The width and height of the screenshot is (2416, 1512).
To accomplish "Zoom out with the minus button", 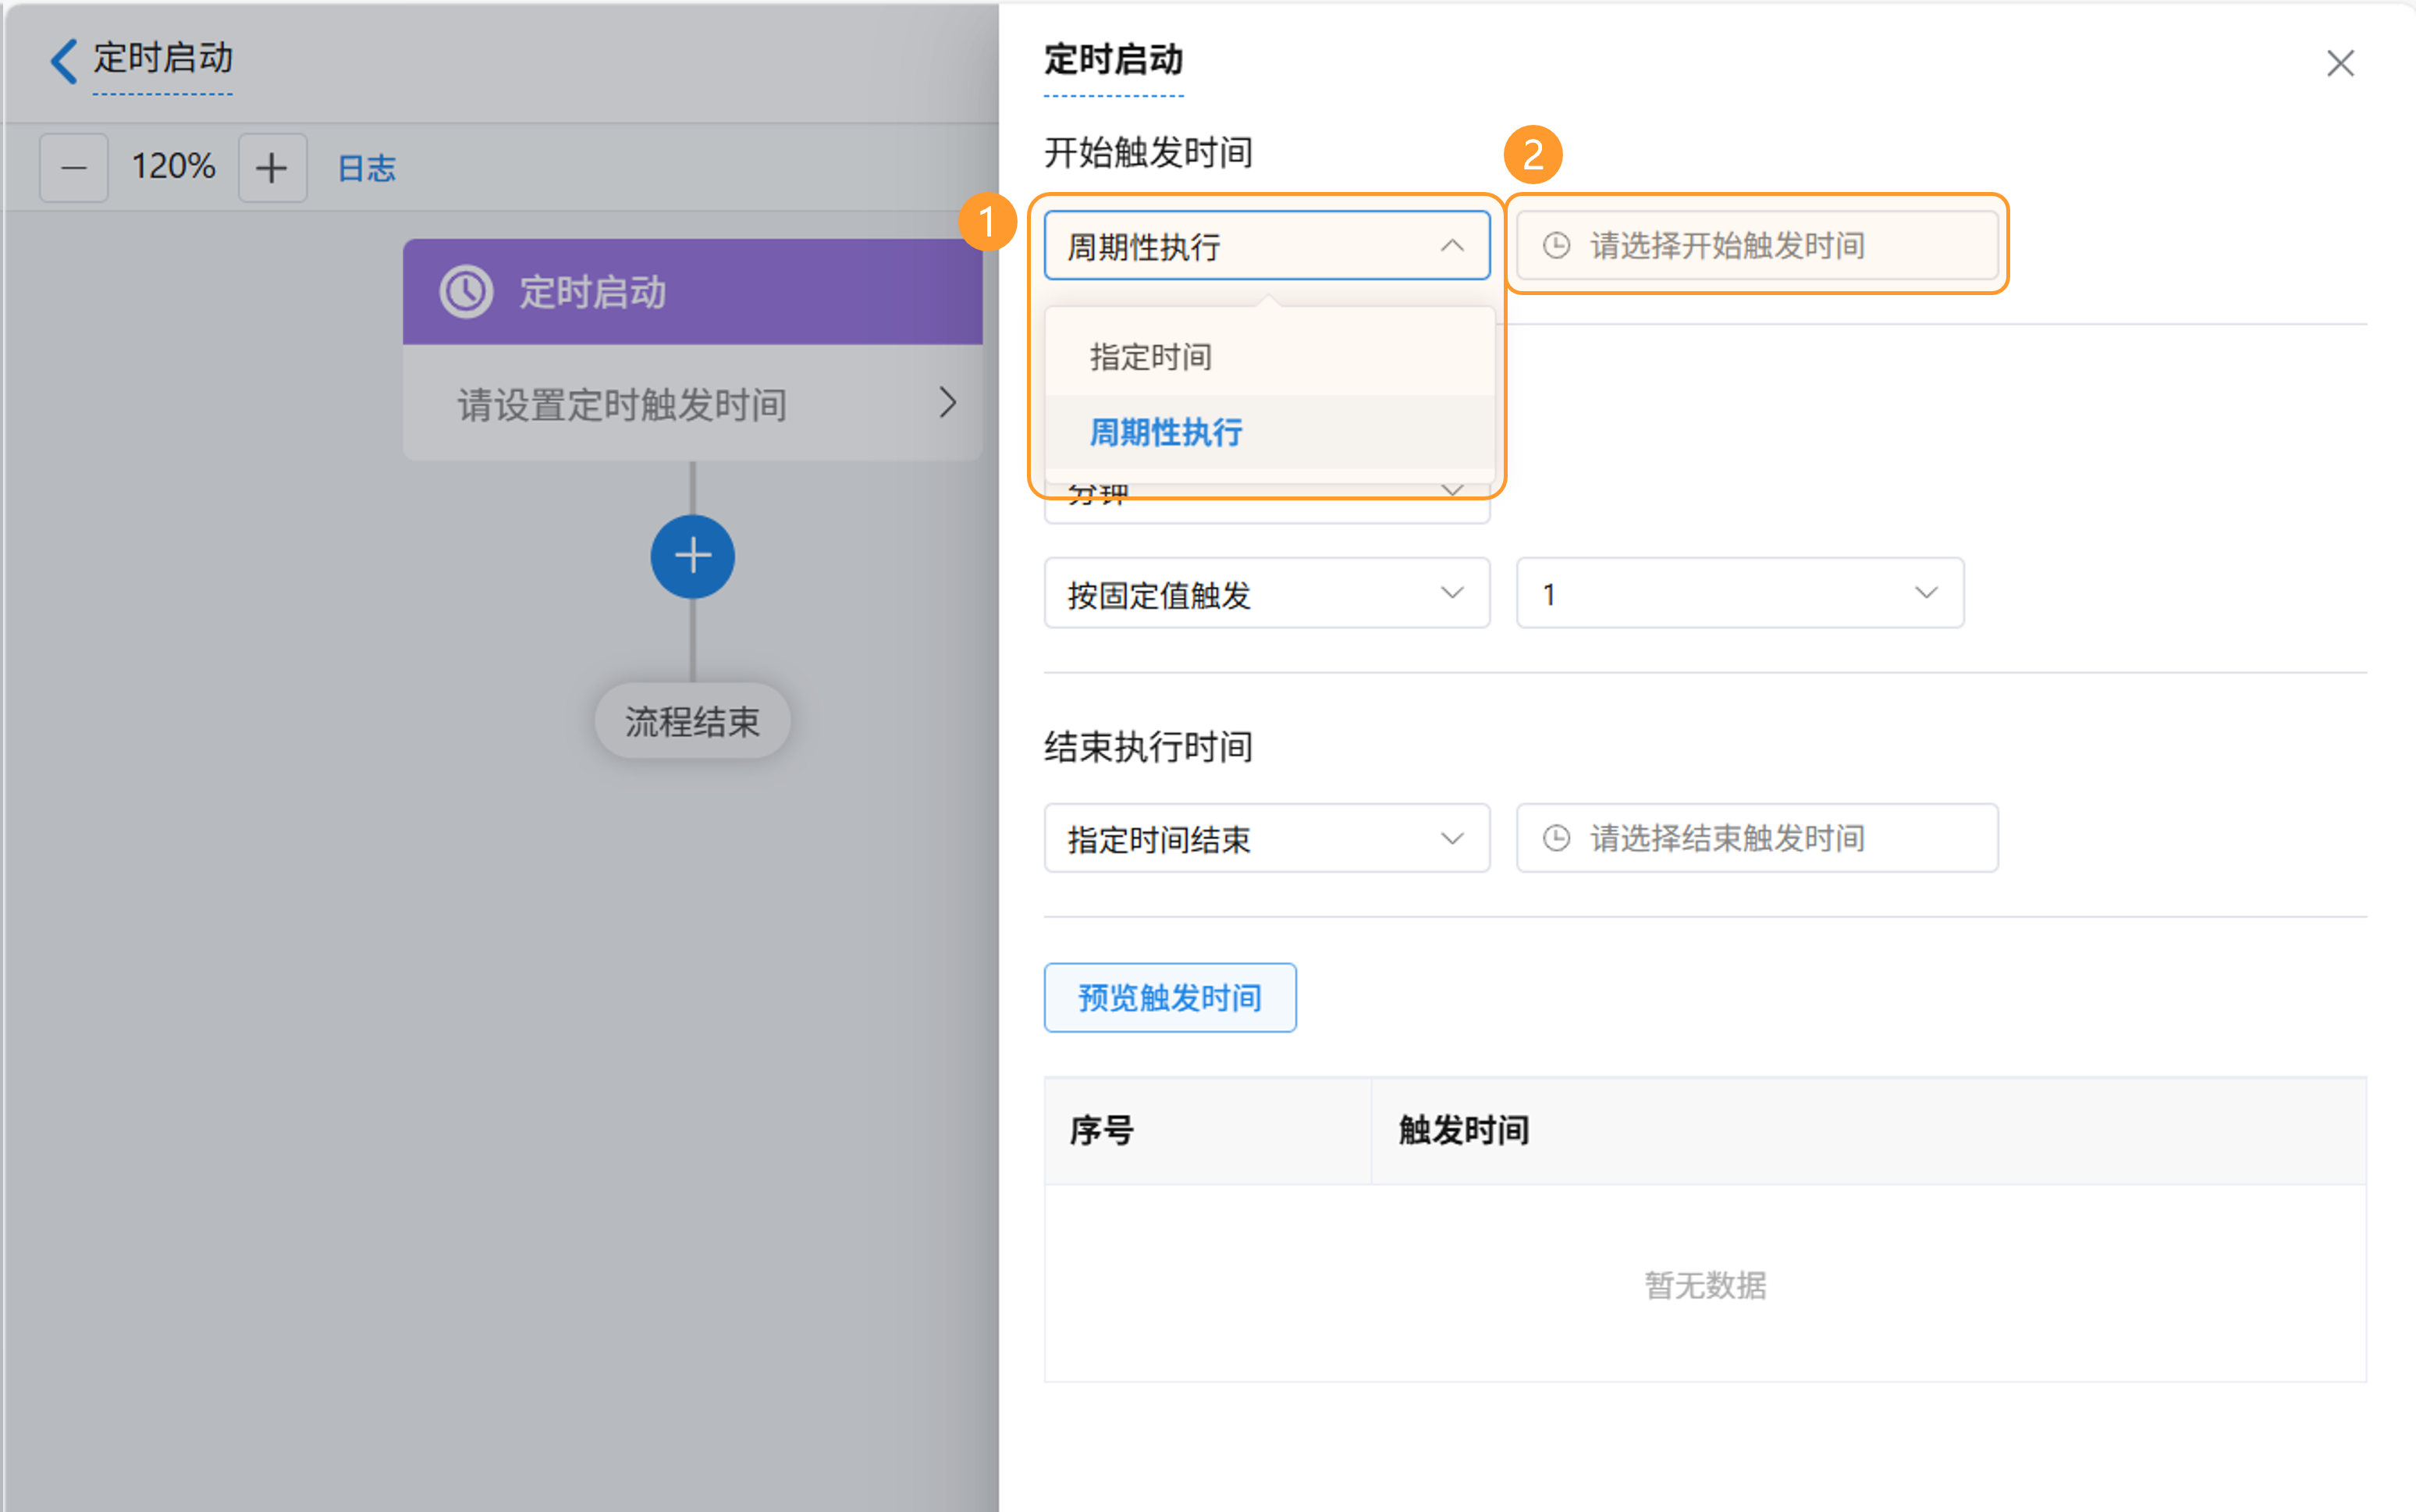I will click(x=73, y=168).
